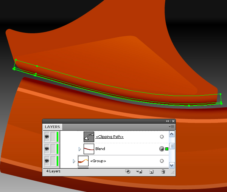The width and height of the screenshot is (227, 192).
Task: Toggle visibility of the Clipping Path row
Action: [47, 136]
